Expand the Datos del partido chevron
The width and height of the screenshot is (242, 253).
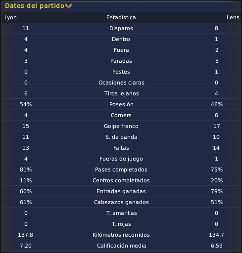[68, 6]
